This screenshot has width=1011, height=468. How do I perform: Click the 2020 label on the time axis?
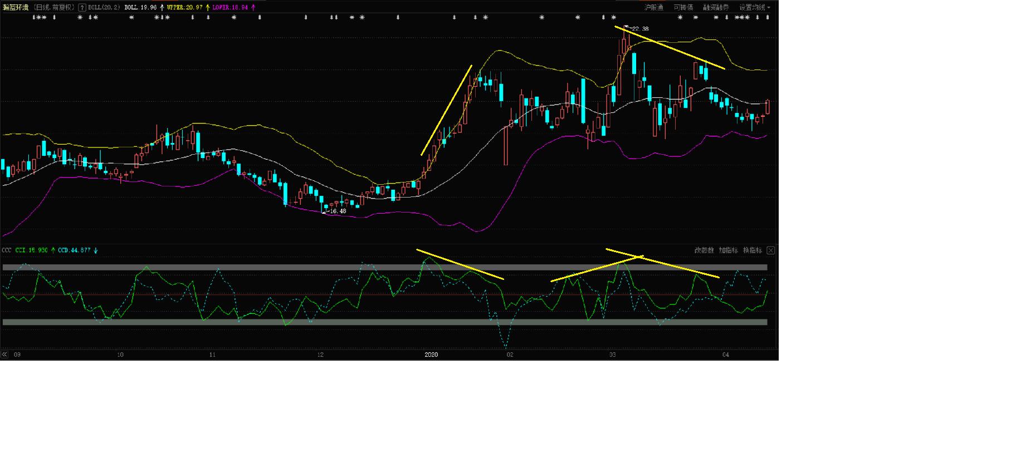pos(431,354)
